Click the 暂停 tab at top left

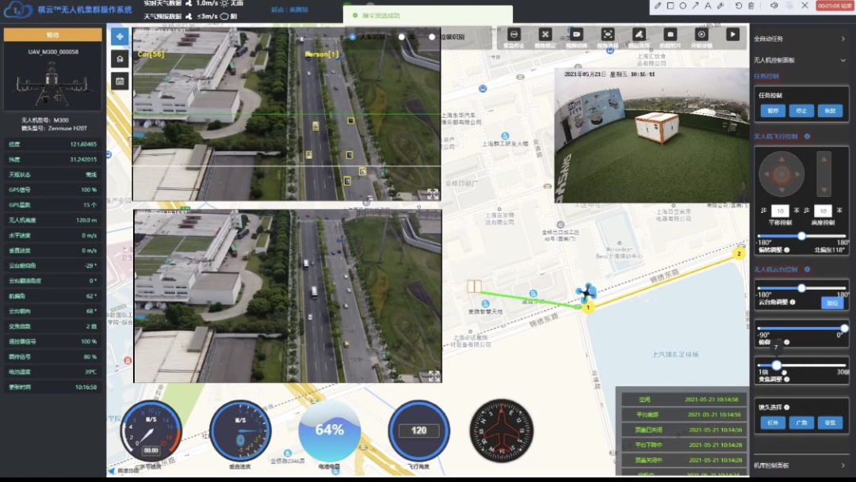[53, 35]
